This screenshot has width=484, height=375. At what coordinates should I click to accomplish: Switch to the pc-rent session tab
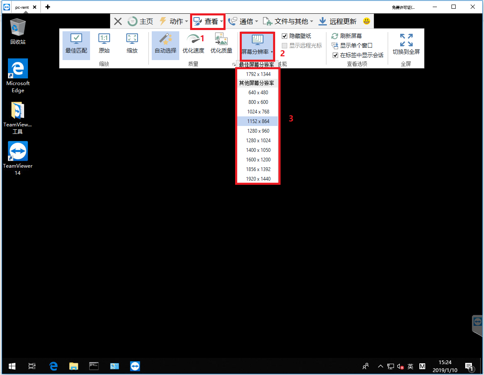[x=22, y=7]
